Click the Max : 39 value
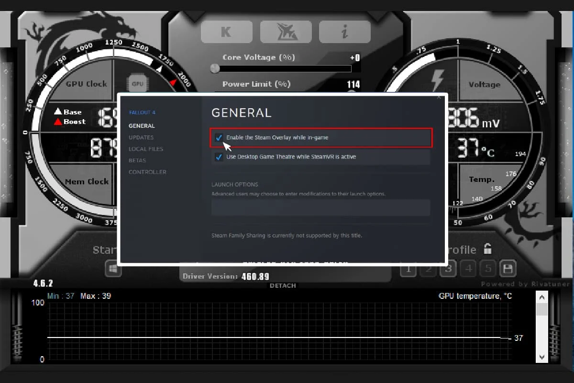Screen dimensions: 574x383 pos(96,296)
